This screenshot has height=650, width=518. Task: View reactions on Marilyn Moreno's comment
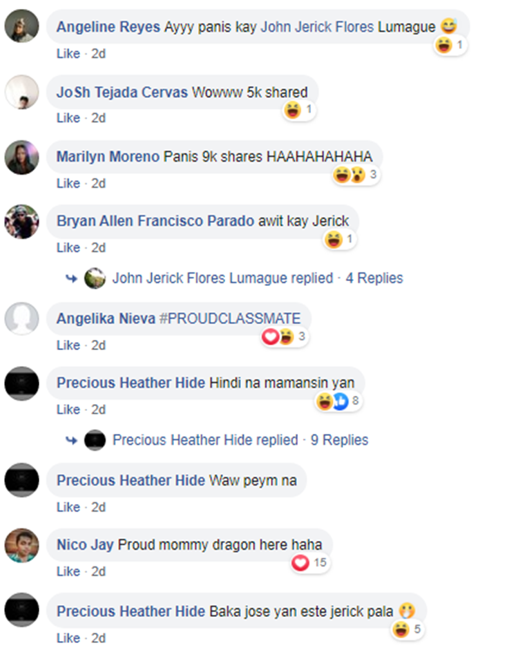(356, 175)
